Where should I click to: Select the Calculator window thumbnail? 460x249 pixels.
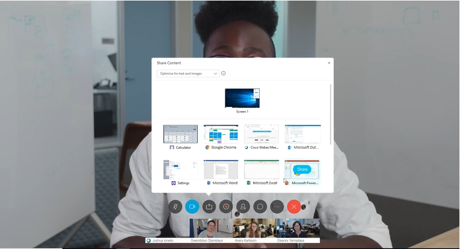[181, 134]
